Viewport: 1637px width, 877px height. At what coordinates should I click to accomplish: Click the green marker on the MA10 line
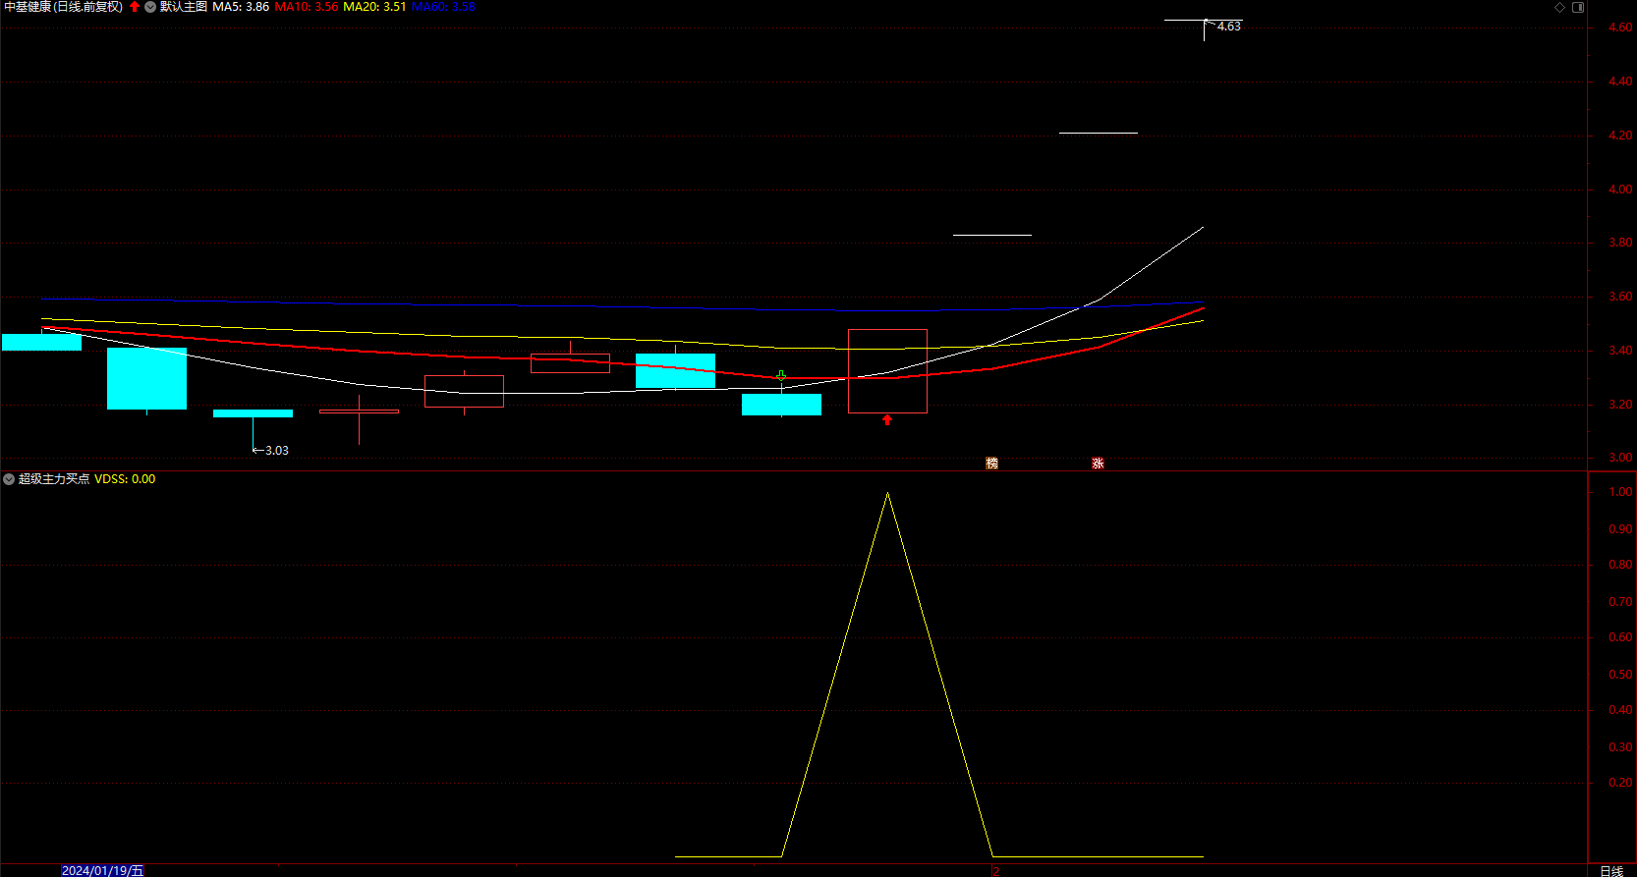[x=781, y=376]
